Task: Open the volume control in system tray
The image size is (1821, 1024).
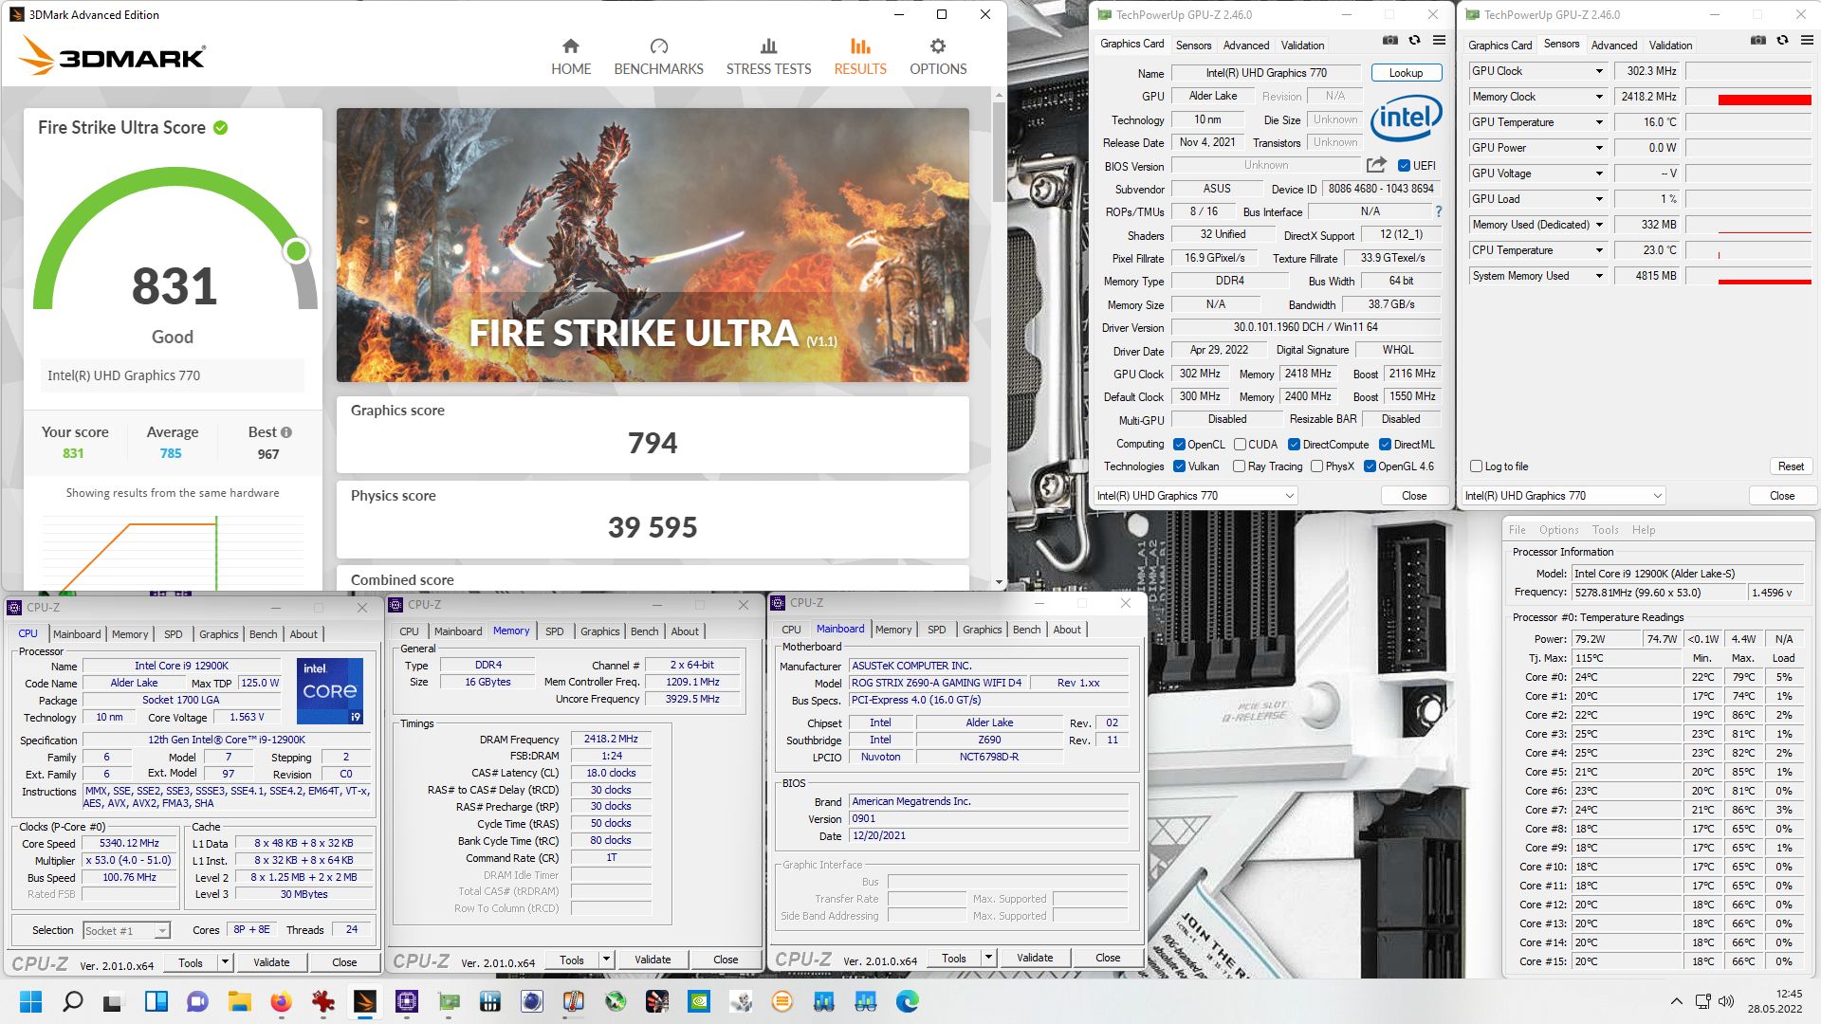Action: click(x=1726, y=1001)
